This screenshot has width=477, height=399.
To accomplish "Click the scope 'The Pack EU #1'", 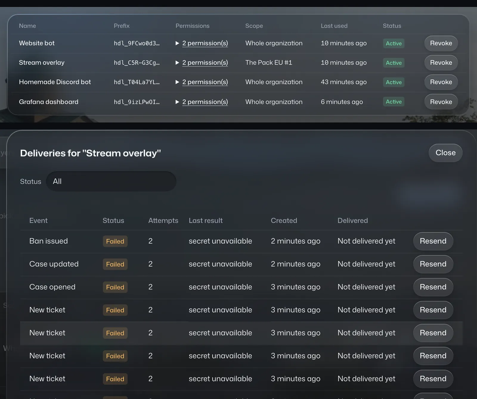I will (269, 62).
